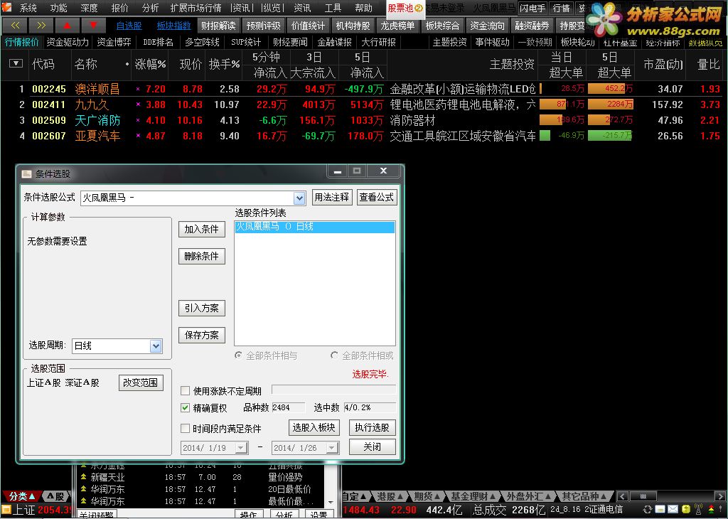The width and height of the screenshot is (728, 519).
Task: Open the 分析 menu
Action: click(x=150, y=8)
